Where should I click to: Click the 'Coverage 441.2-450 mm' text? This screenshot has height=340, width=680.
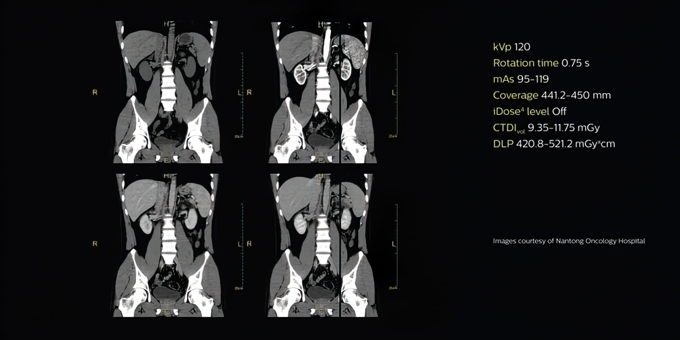tap(552, 95)
